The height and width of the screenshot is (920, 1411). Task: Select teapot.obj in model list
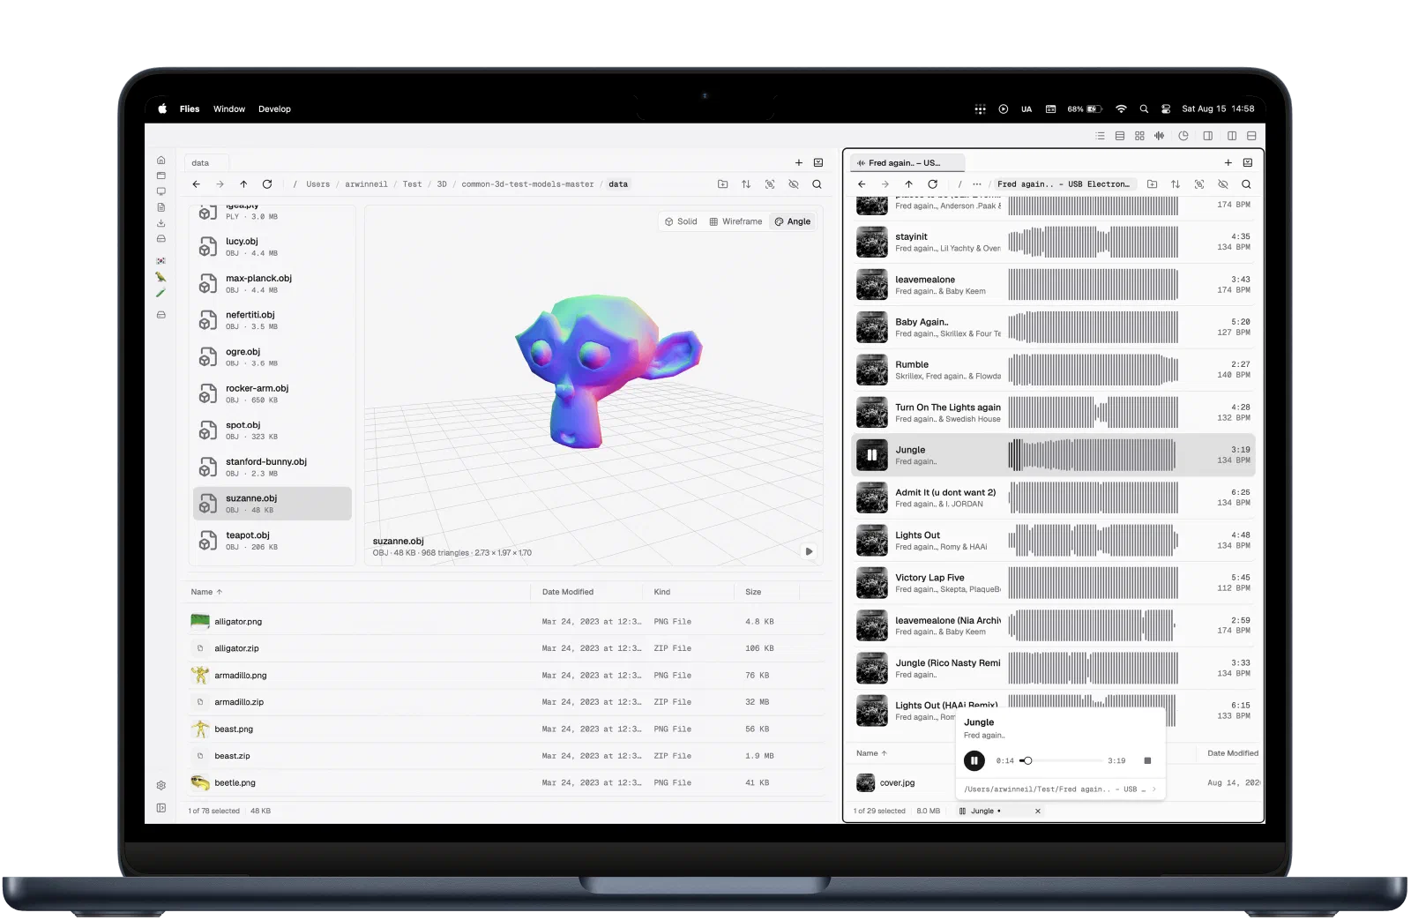(272, 541)
